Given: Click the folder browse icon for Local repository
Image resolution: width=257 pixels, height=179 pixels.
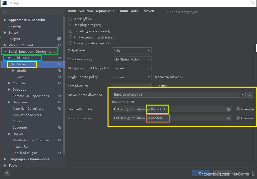Looking at the screenshot, I should pyautogui.click(x=229, y=118).
